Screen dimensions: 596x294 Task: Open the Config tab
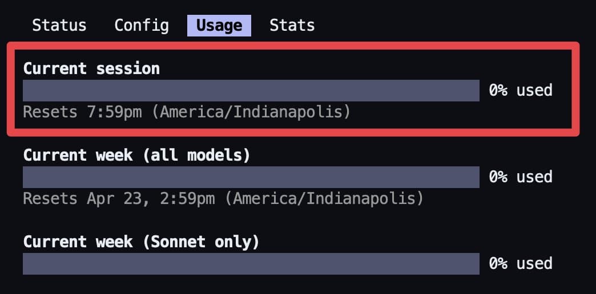tap(142, 26)
